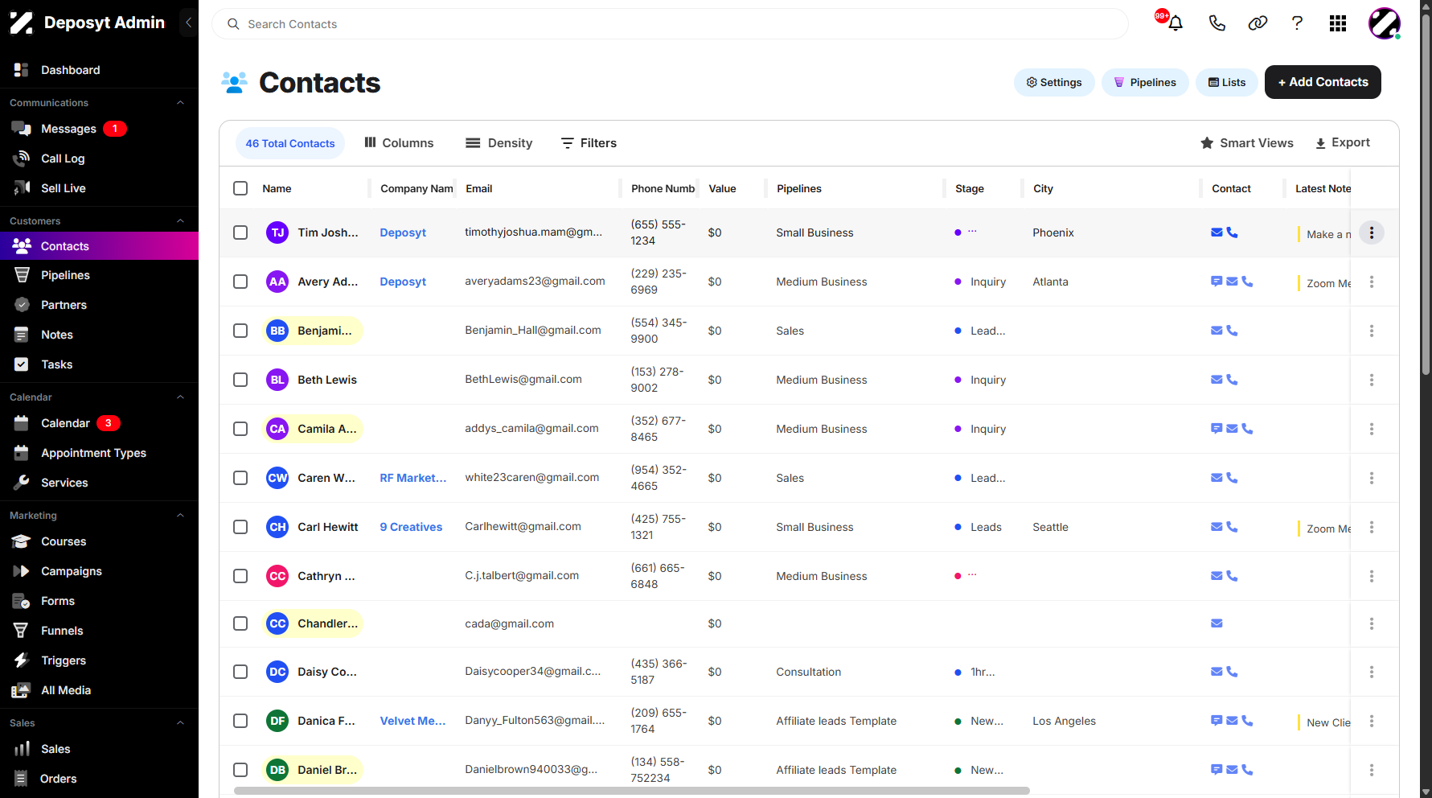Click the TJ avatar of Tim Josh
Screen dimensions: 1432x798
tap(277, 232)
